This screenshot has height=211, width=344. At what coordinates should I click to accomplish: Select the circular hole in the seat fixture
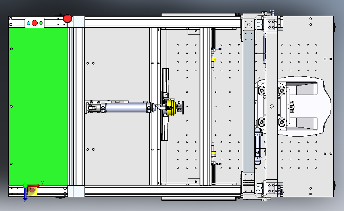[272, 106]
